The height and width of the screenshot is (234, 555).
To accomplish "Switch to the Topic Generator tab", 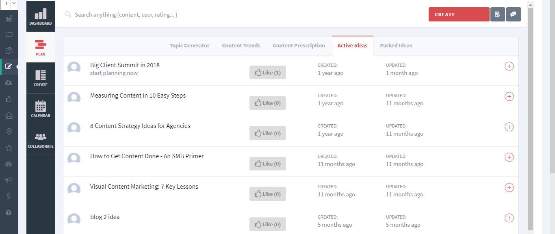I will [x=189, y=46].
